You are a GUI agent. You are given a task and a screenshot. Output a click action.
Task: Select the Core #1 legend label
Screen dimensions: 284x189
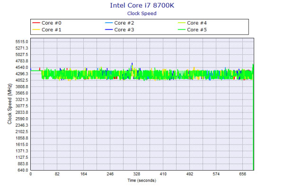[52, 30]
